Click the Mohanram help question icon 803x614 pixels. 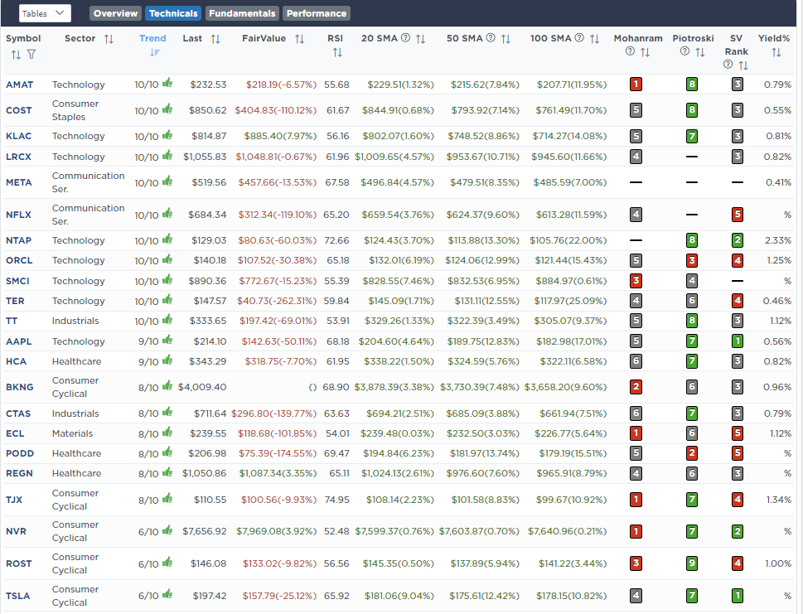pyautogui.click(x=630, y=52)
